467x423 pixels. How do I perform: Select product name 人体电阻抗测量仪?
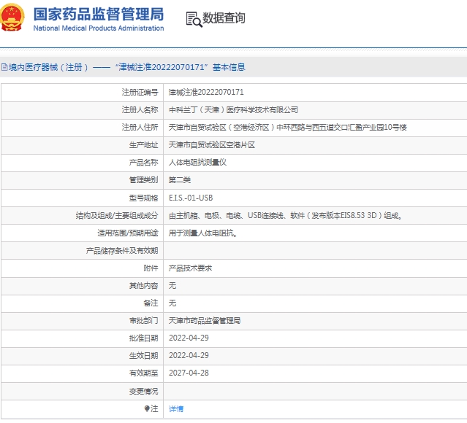click(x=197, y=163)
